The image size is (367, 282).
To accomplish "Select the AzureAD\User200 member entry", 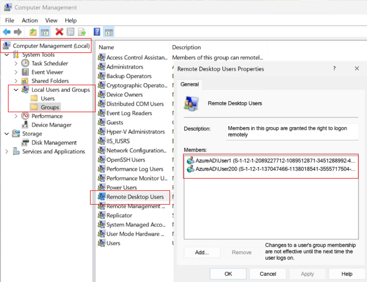I will (x=271, y=169).
